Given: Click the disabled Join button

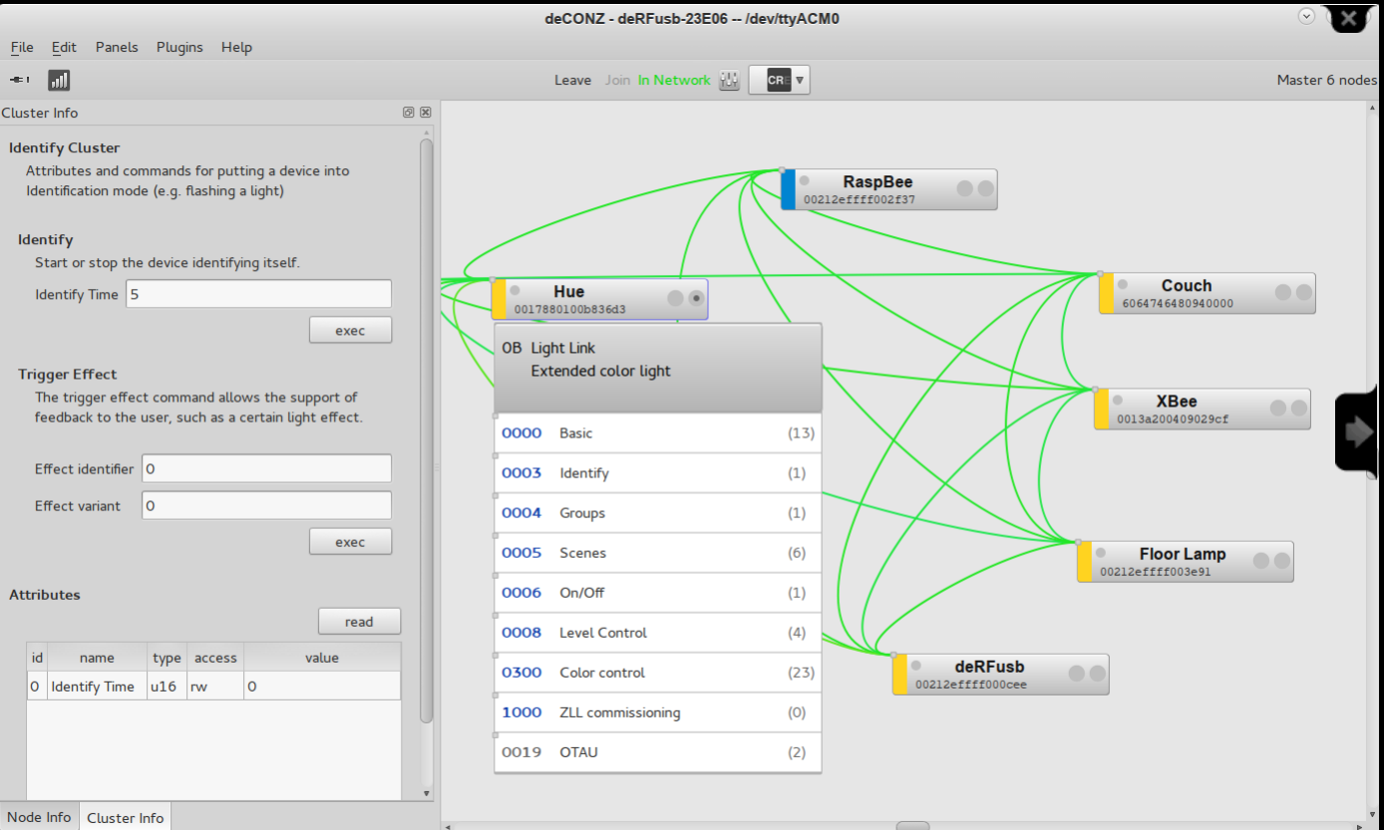Looking at the screenshot, I should coord(617,80).
